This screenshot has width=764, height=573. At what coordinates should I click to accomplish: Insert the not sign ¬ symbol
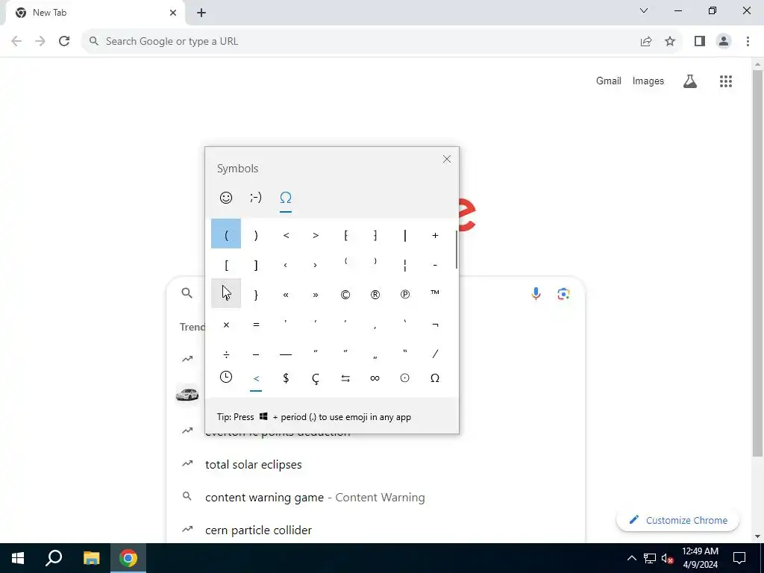[x=435, y=325]
